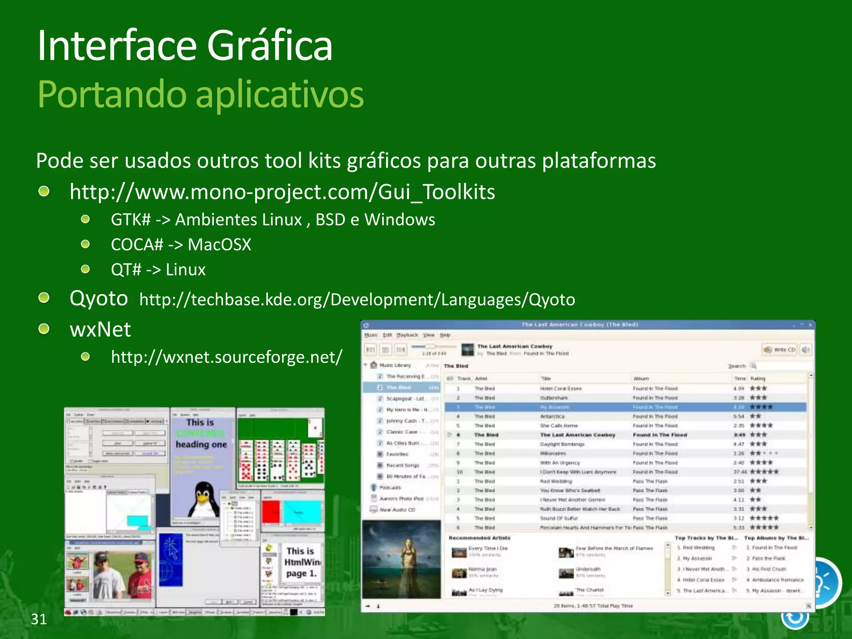
Task: Open the Playback menu
Action: [407, 335]
